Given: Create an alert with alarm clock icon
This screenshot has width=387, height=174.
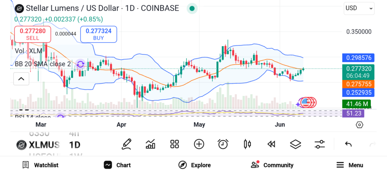Looking at the screenshot, I should pos(223,144).
